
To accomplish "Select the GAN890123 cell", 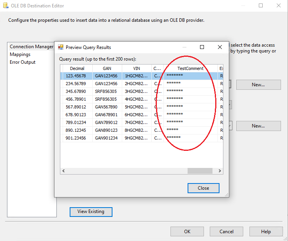I will [x=106, y=130].
